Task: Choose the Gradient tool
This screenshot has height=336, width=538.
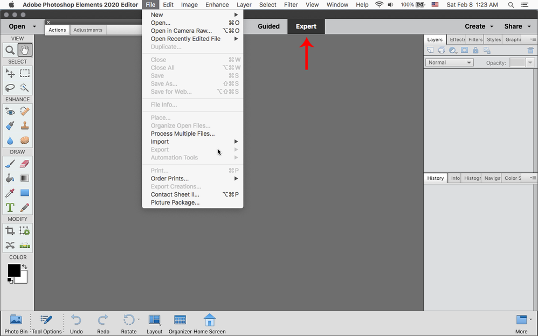Action: click(x=25, y=178)
